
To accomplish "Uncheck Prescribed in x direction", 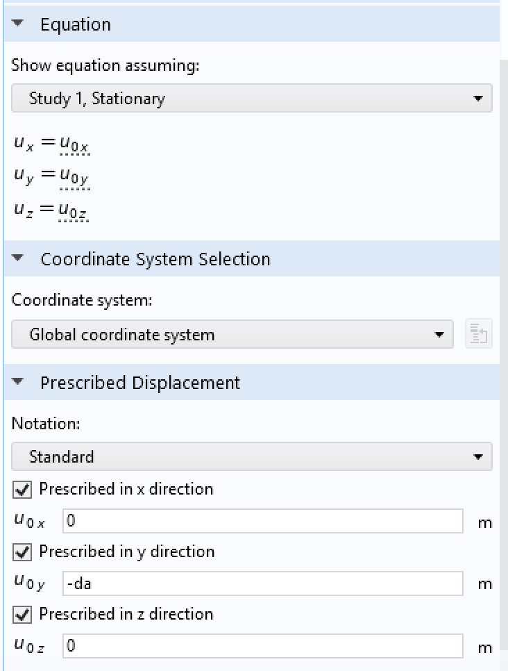I will (x=22, y=490).
